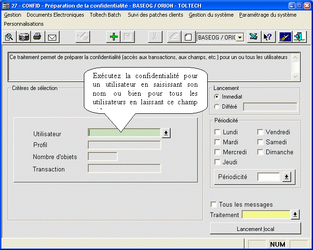Viewport: 313px width, 250px height.
Task: Open the Toltech Batch menu
Action: pyautogui.click(x=105, y=15)
